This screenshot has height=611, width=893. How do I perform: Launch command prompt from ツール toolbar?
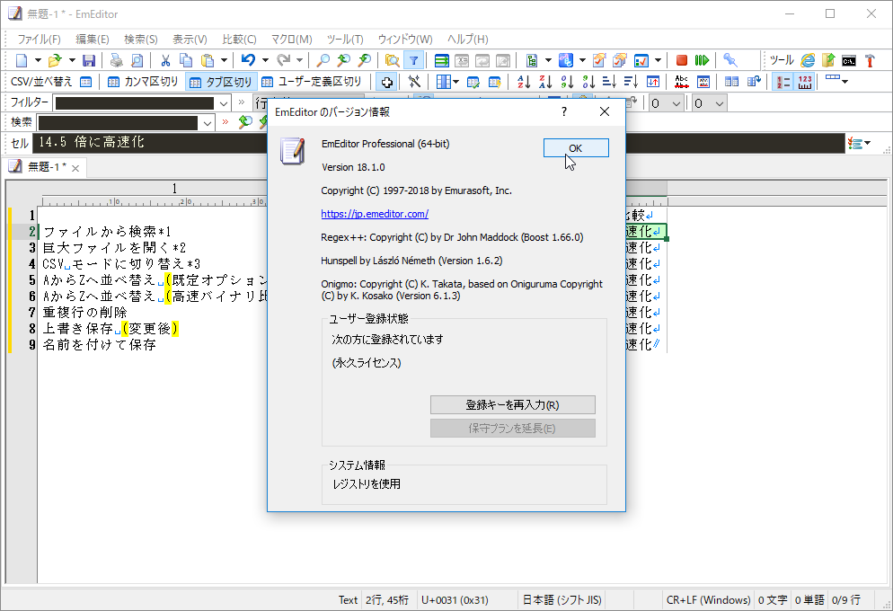point(849,60)
